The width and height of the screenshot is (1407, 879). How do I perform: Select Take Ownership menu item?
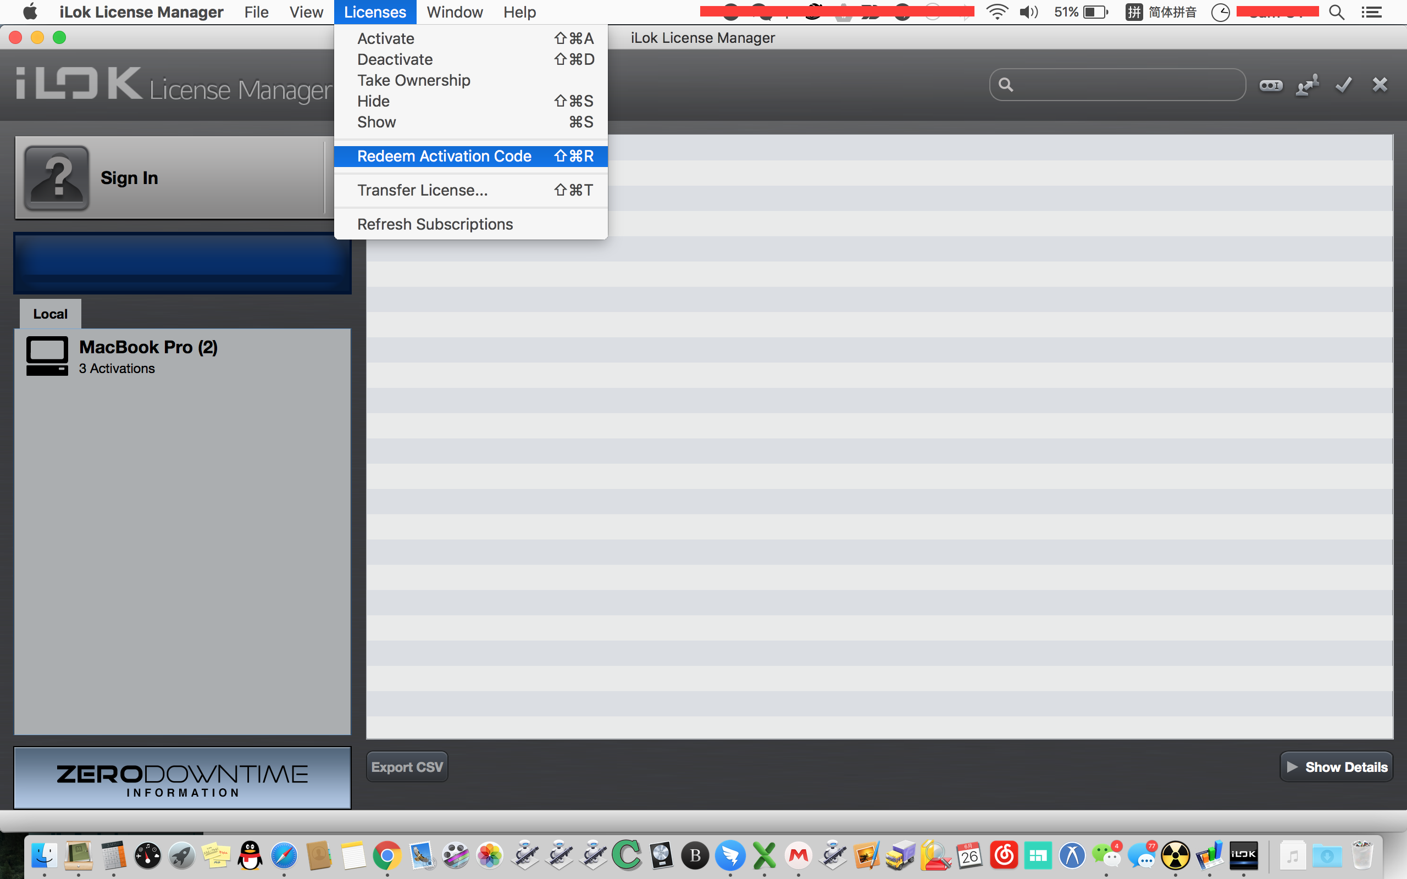(x=471, y=80)
